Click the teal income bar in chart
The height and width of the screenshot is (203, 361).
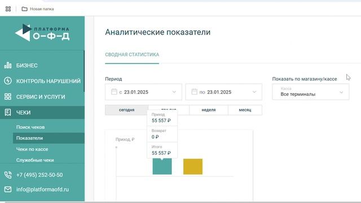point(162,166)
